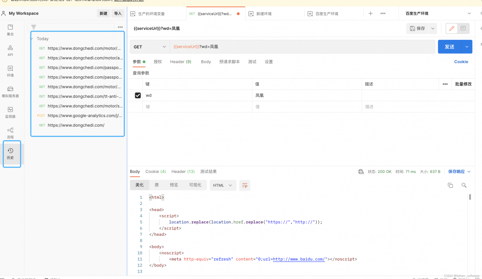Click the empty 键 key input cell
Screen dimensions: 482x279
point(197,107)
